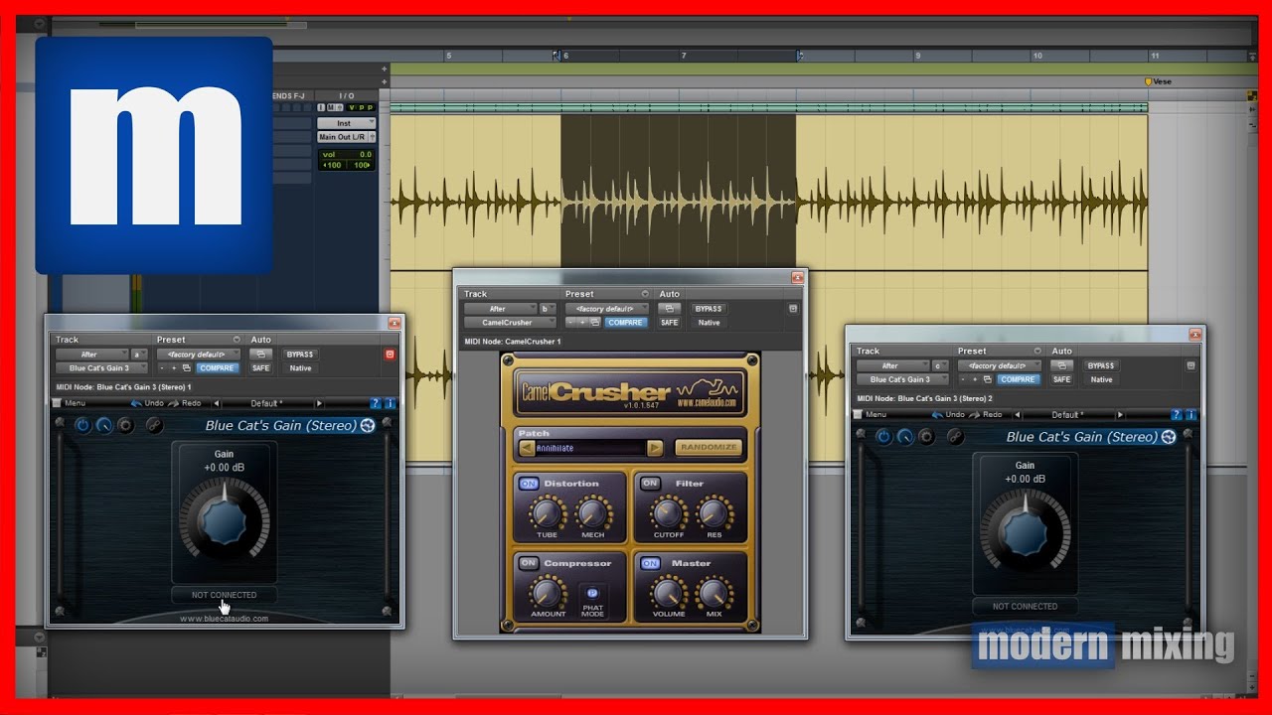
Task: Click Redo arrow in right Blue Cat's Gain
Action: (974, 415)
